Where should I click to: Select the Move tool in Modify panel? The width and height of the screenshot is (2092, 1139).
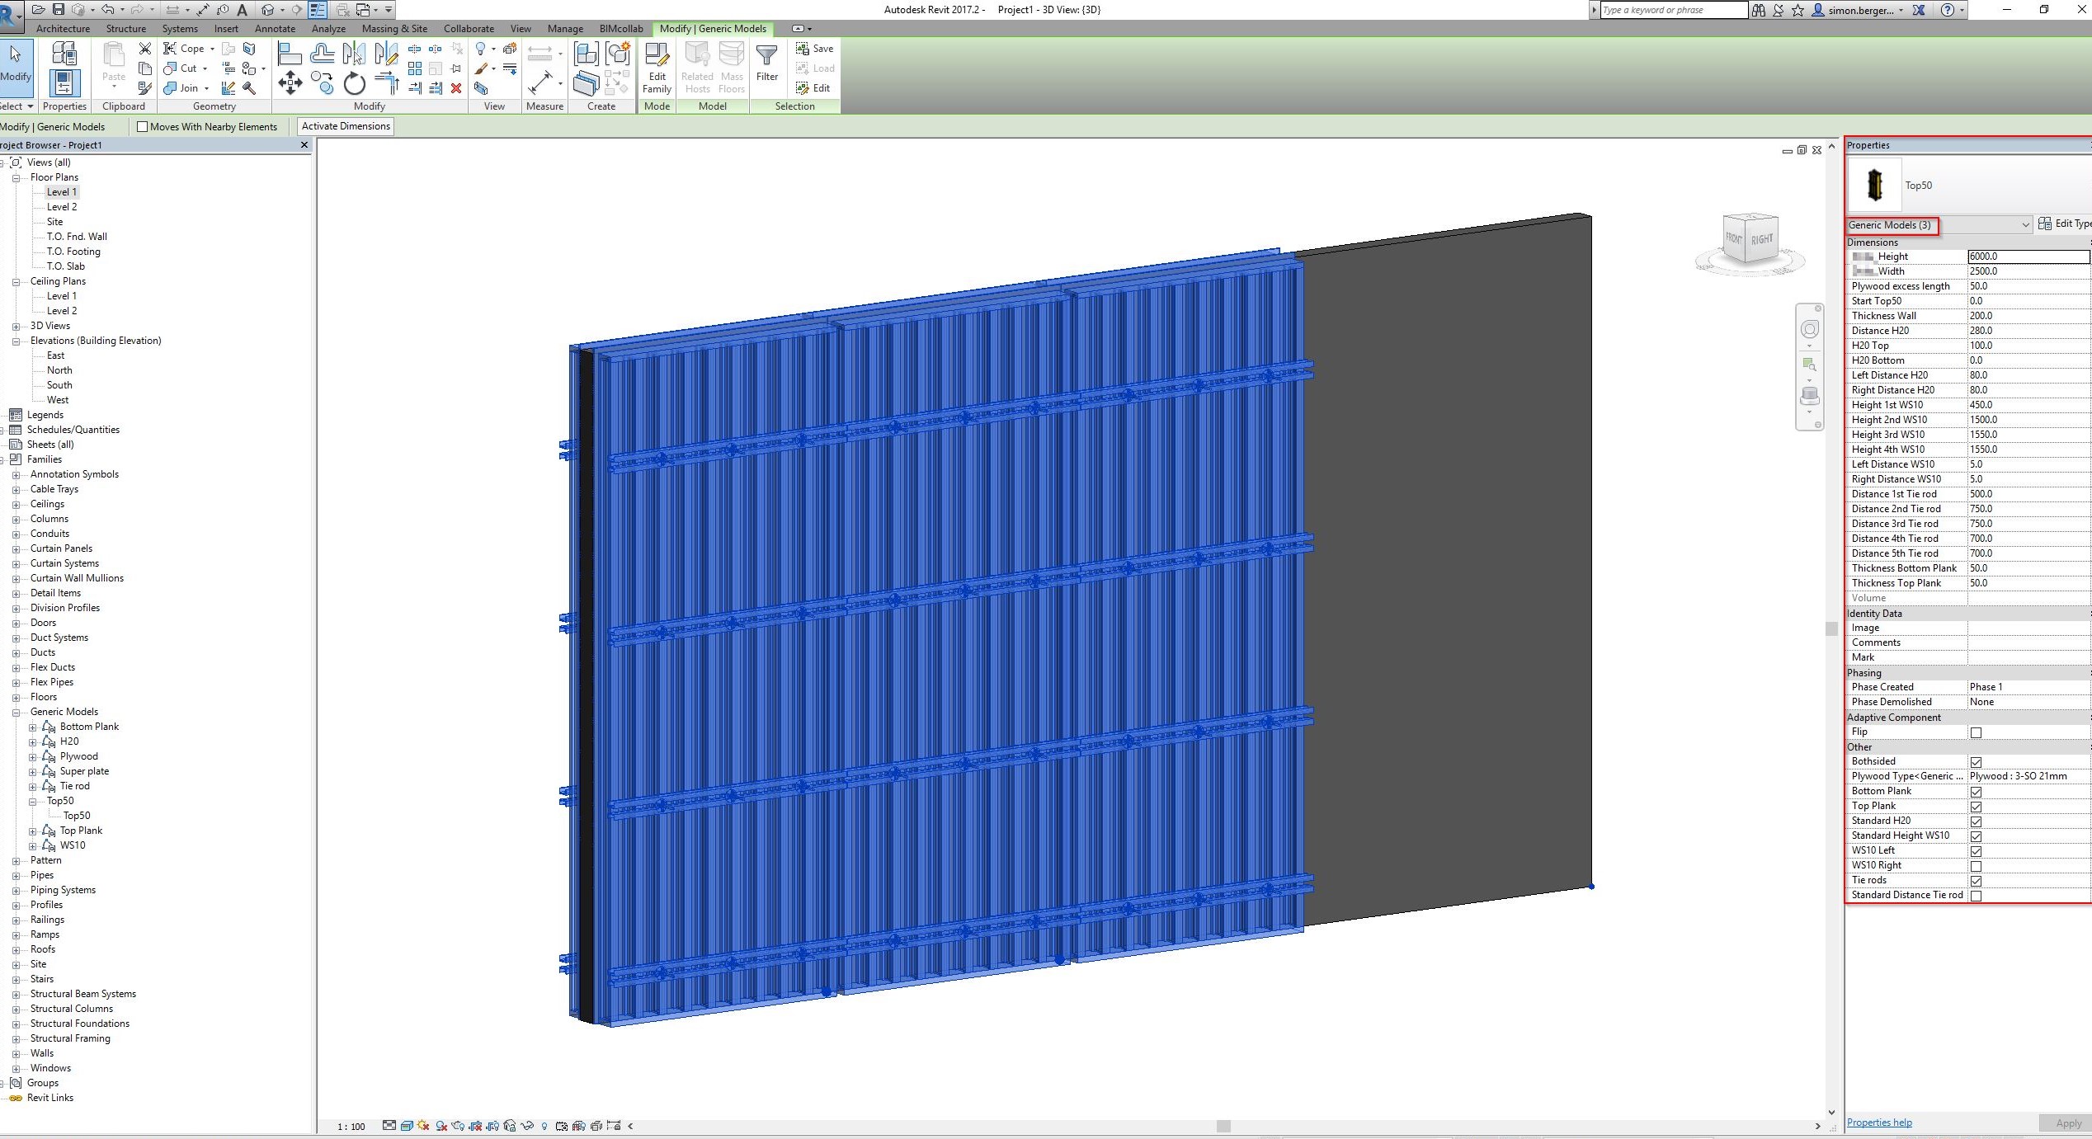tap(290, 82)
